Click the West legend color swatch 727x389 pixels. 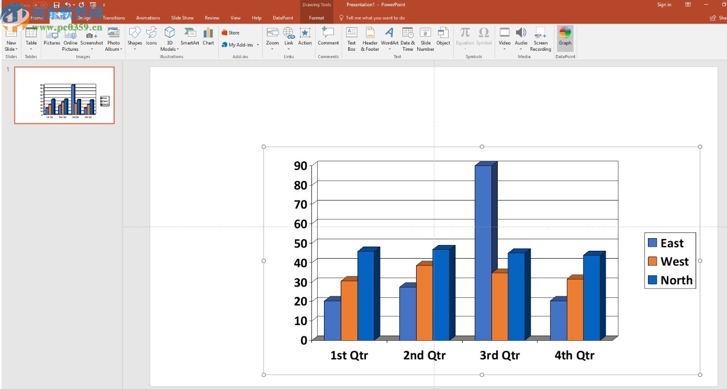[652, 261]
